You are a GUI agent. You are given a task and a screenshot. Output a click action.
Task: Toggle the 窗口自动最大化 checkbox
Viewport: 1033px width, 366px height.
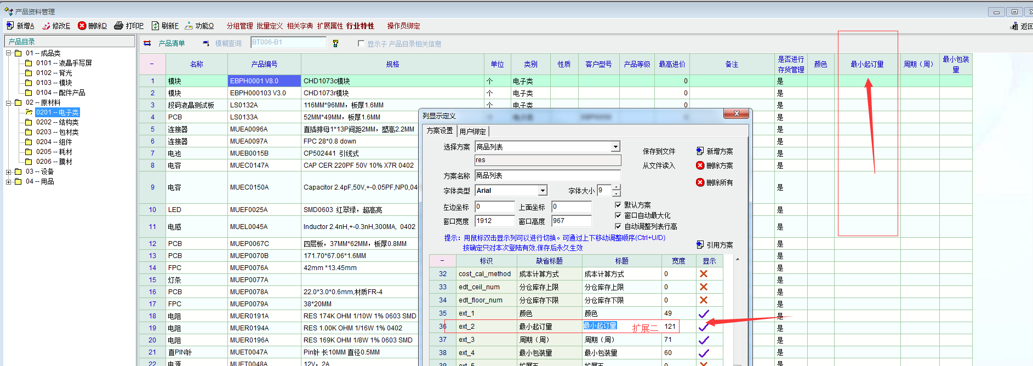pos(618,215)
